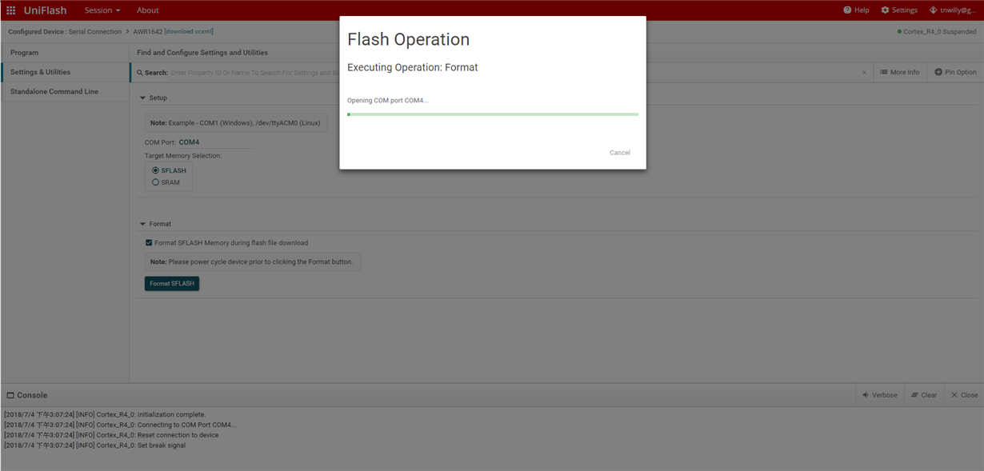Image resolution: width=984 pixels, height=471 pixels.
Task: Select the SRAM radio button
Action: click(x=155, y=182)
